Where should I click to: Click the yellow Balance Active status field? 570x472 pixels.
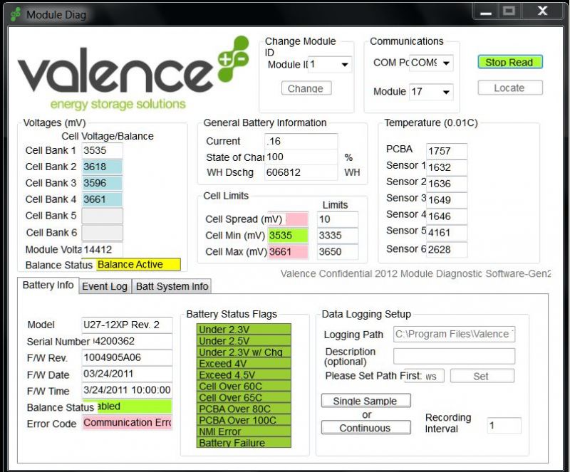[x=138, y=264]
